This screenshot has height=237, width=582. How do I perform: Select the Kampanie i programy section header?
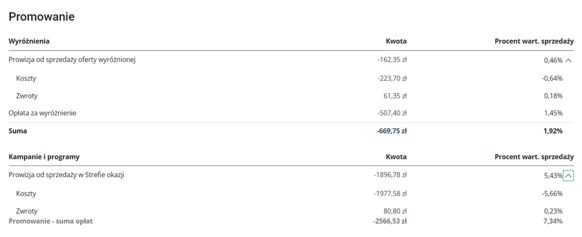pyautogui.click(x=44, y=157)
